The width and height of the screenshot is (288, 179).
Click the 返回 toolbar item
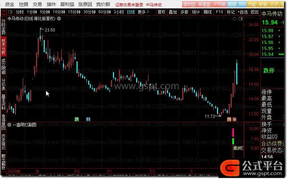(x=255, y=12)
